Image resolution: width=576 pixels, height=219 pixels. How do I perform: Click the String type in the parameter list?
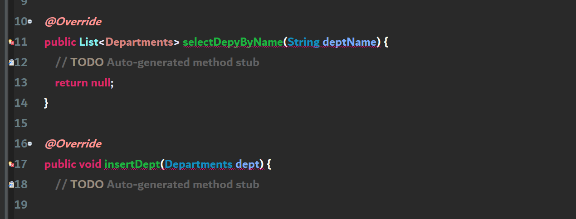click(x=303, y=42)
